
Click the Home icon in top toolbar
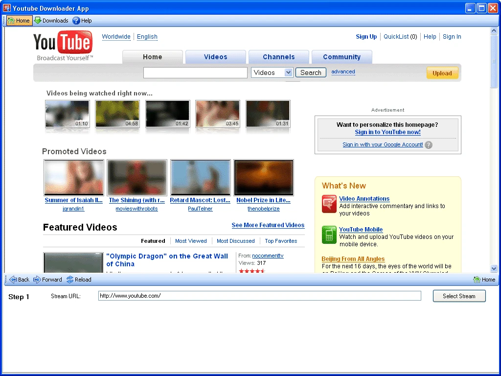pyautogui.click(x=11, y=21)
